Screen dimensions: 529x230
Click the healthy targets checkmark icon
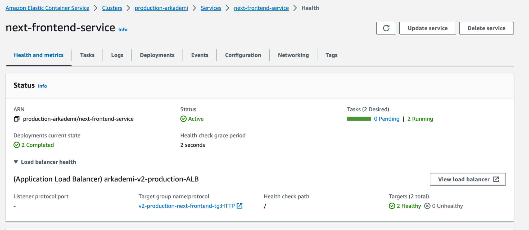pyautogui.click(x=392, y=206)
